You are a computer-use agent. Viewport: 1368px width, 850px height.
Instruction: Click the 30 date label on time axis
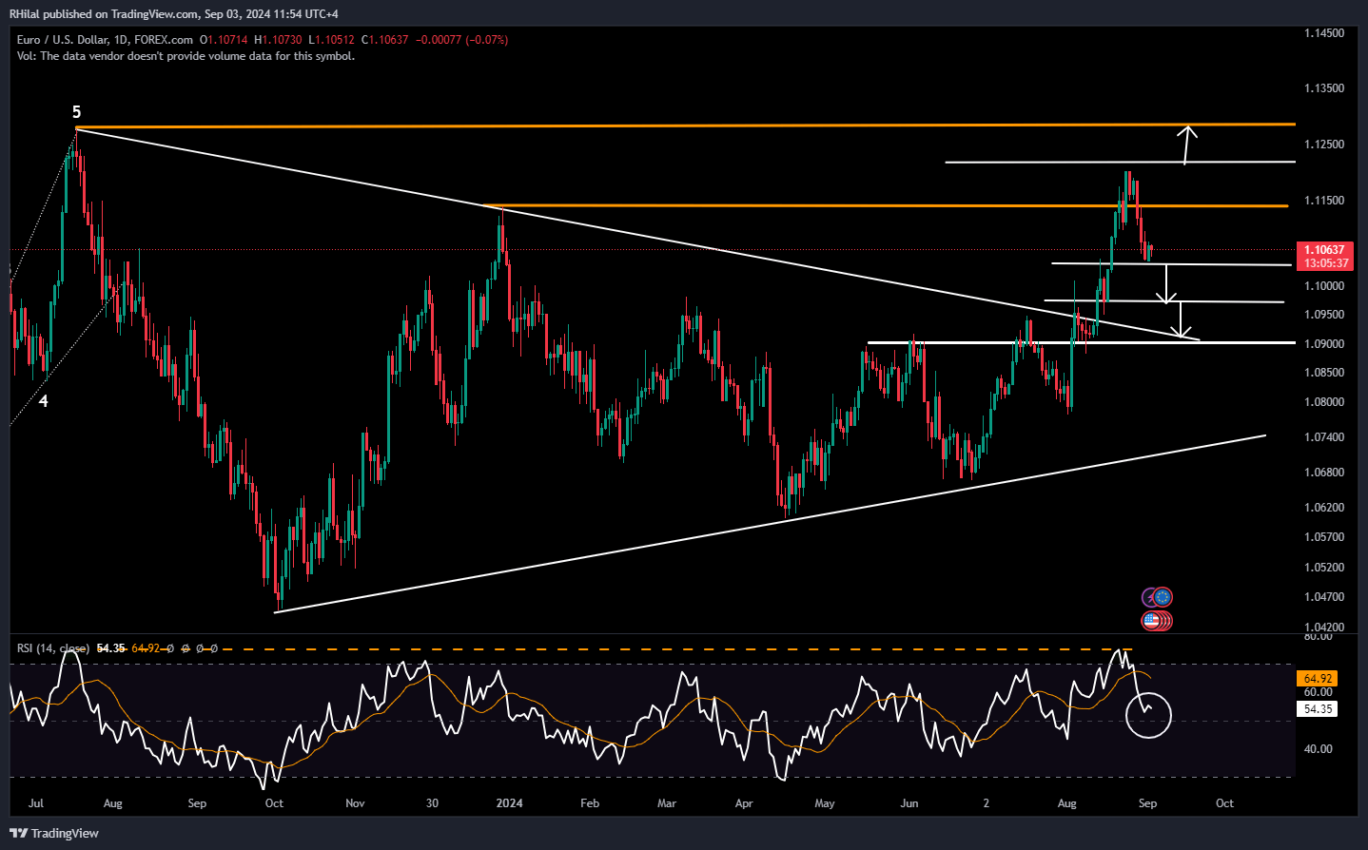432,803
